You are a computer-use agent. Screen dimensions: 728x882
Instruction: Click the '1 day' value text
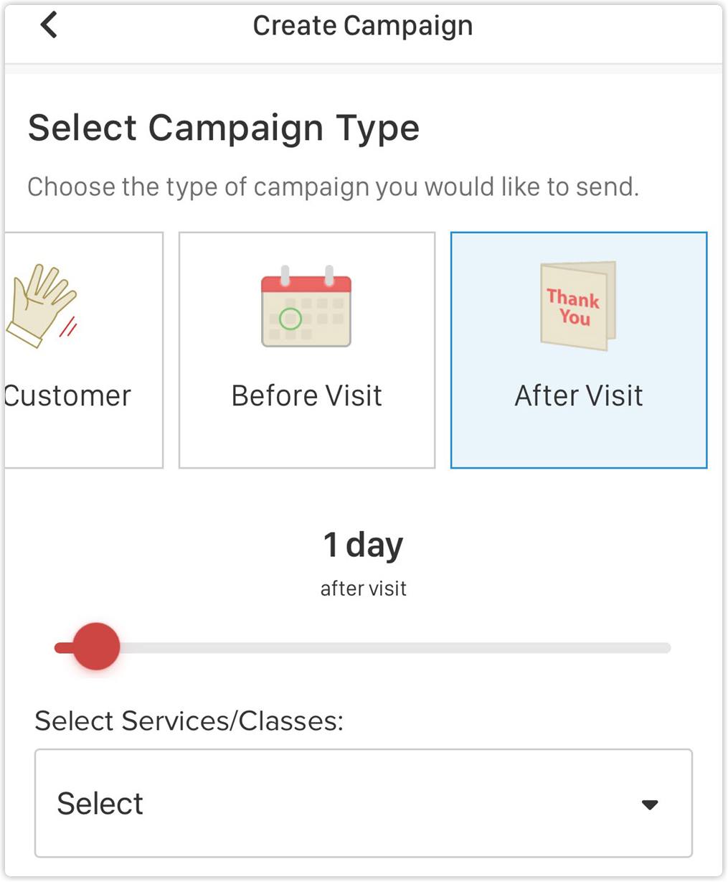pos(364,545)
